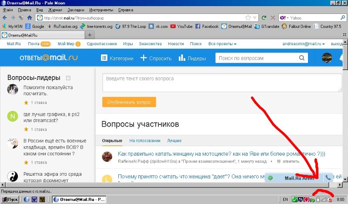
Task: Open the Fallout Online bookmark
Action: click(296, 27)
